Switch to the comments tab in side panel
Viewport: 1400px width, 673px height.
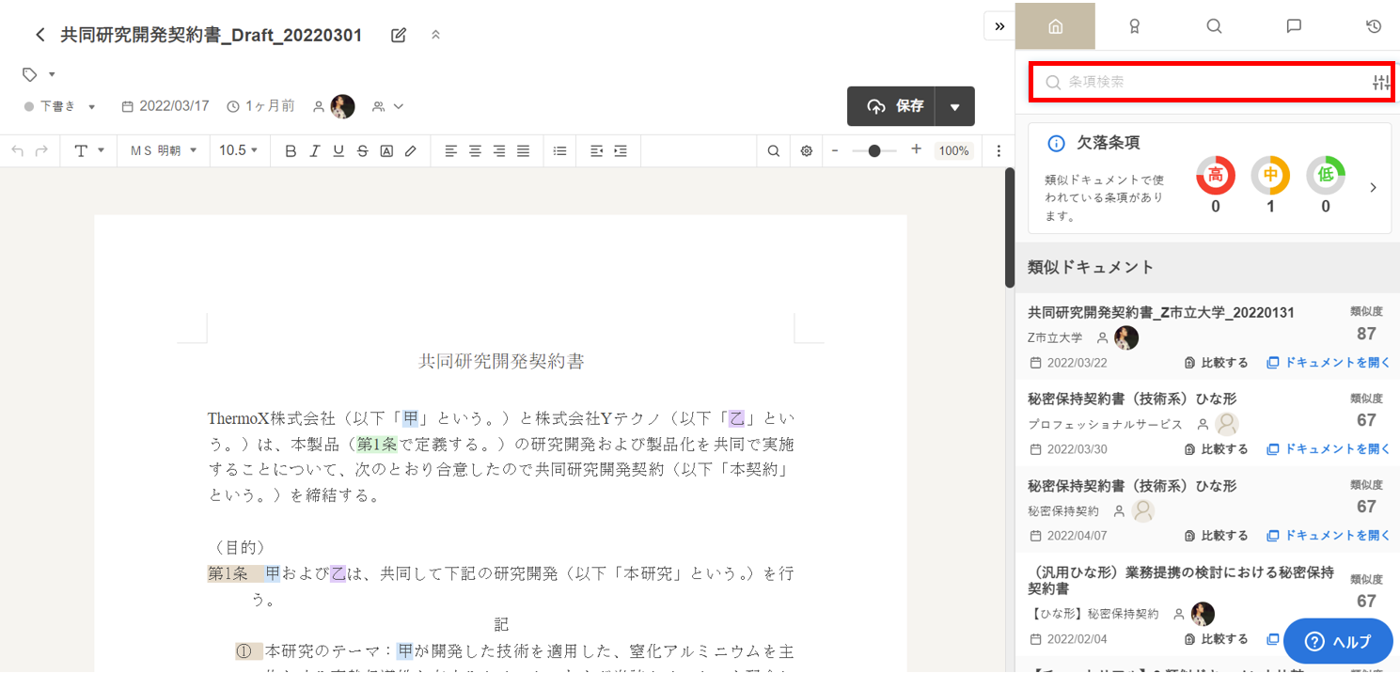point(1294,26)
